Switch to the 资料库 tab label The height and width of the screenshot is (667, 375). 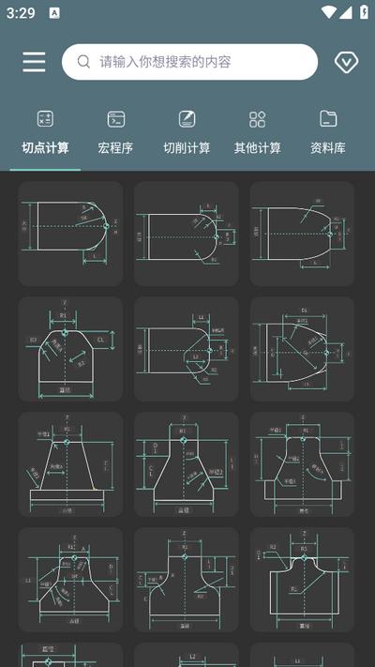pos(328,148)
